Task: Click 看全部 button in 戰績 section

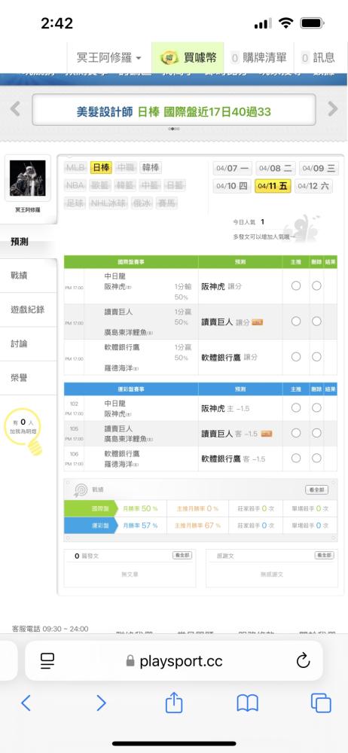Action: click(317, 490)
